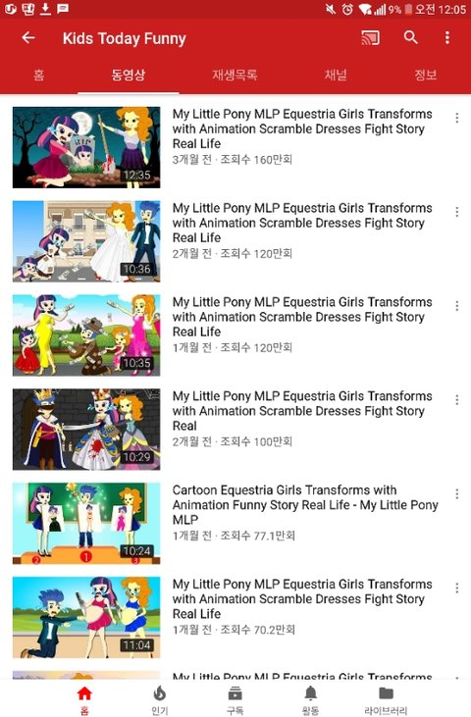The image size is (471, 717).
Task: Tap the back arrow in header
Action: [x=28, y=37]
